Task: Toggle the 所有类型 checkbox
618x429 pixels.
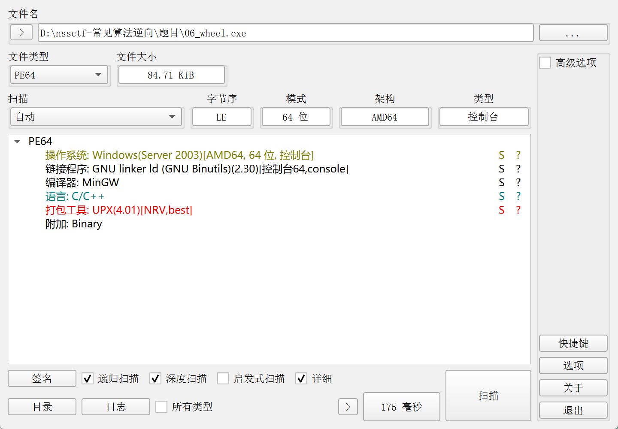Action: [161, 407]
